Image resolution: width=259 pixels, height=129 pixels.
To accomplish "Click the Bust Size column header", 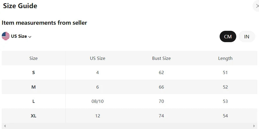I will (161, 58).
